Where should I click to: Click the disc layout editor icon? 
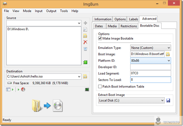[8, 90]
